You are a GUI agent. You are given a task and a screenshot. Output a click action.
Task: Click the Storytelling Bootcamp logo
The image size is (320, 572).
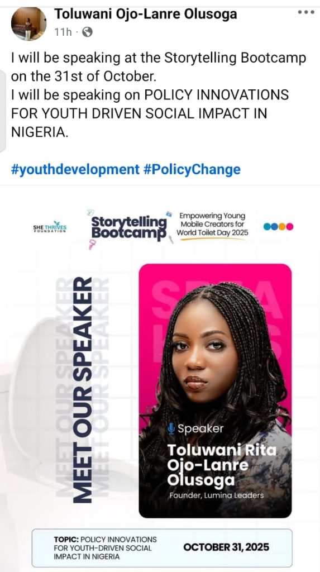(x=129, y=228)
